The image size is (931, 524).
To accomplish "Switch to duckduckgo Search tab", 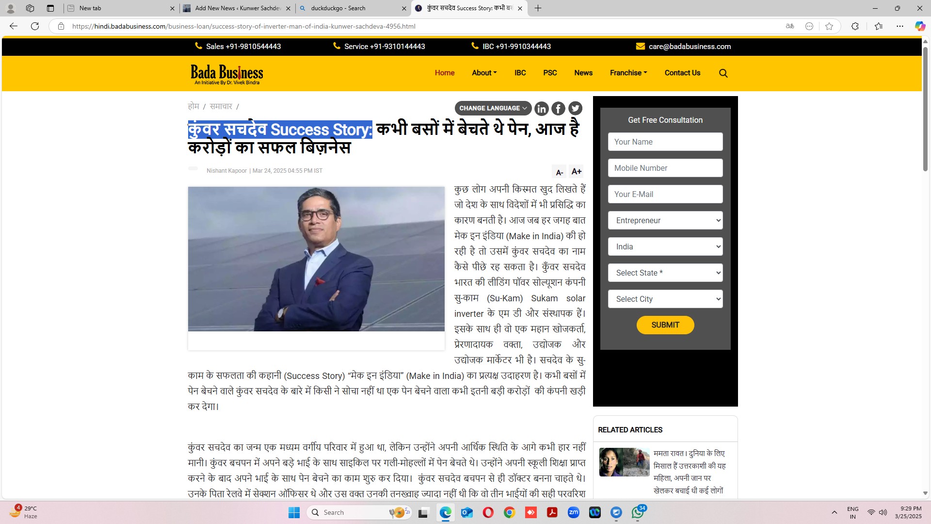I will [x=353, y=8].
